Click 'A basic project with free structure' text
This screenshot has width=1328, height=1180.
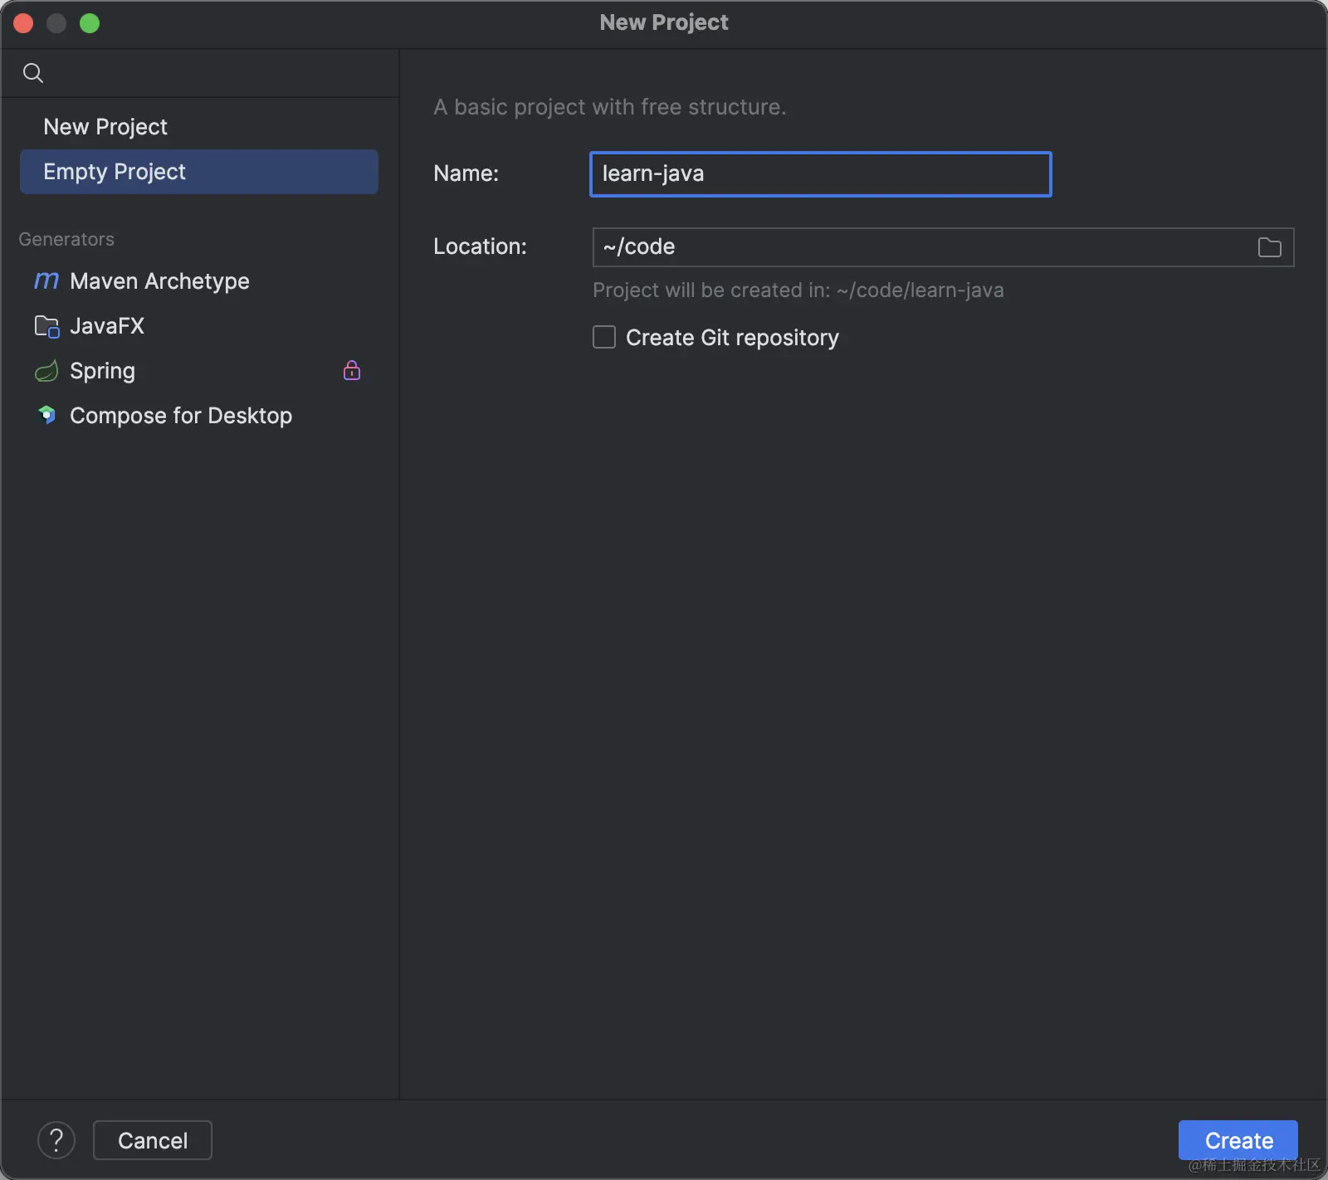[610, 107]
